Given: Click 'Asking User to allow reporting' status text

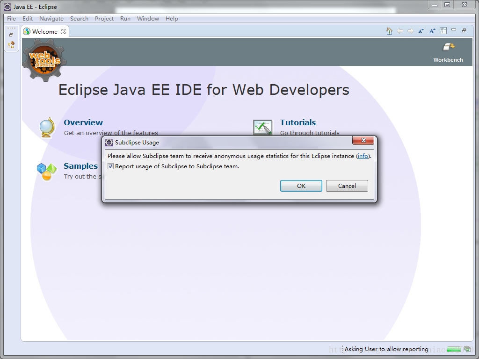Looking at the screenshot, I should (386, 349).
